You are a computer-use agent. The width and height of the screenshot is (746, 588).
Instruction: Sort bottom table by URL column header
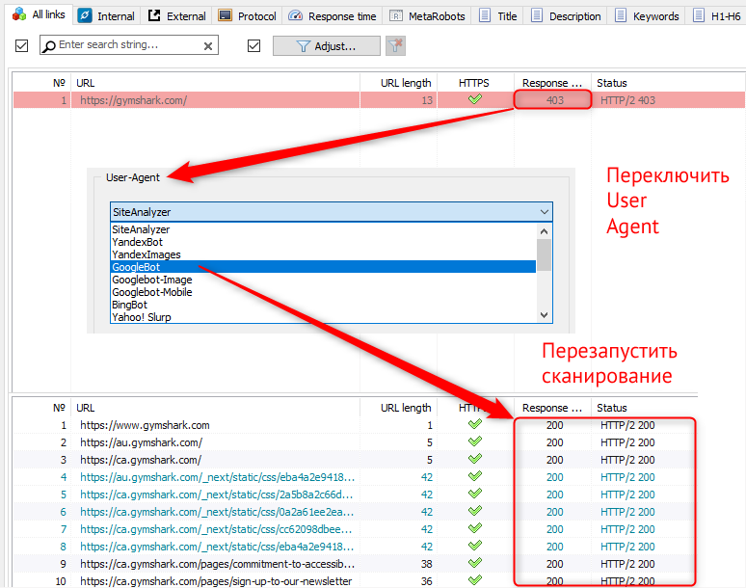(x=215, y=408)
